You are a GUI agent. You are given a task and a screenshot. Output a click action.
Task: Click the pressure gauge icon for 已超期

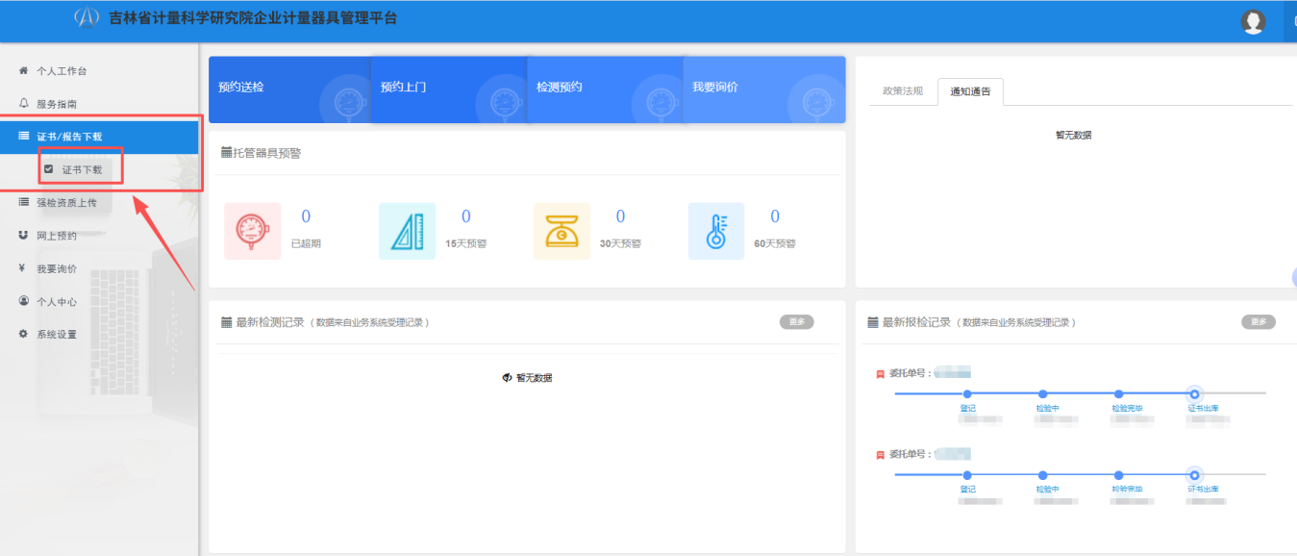[252, 230]
